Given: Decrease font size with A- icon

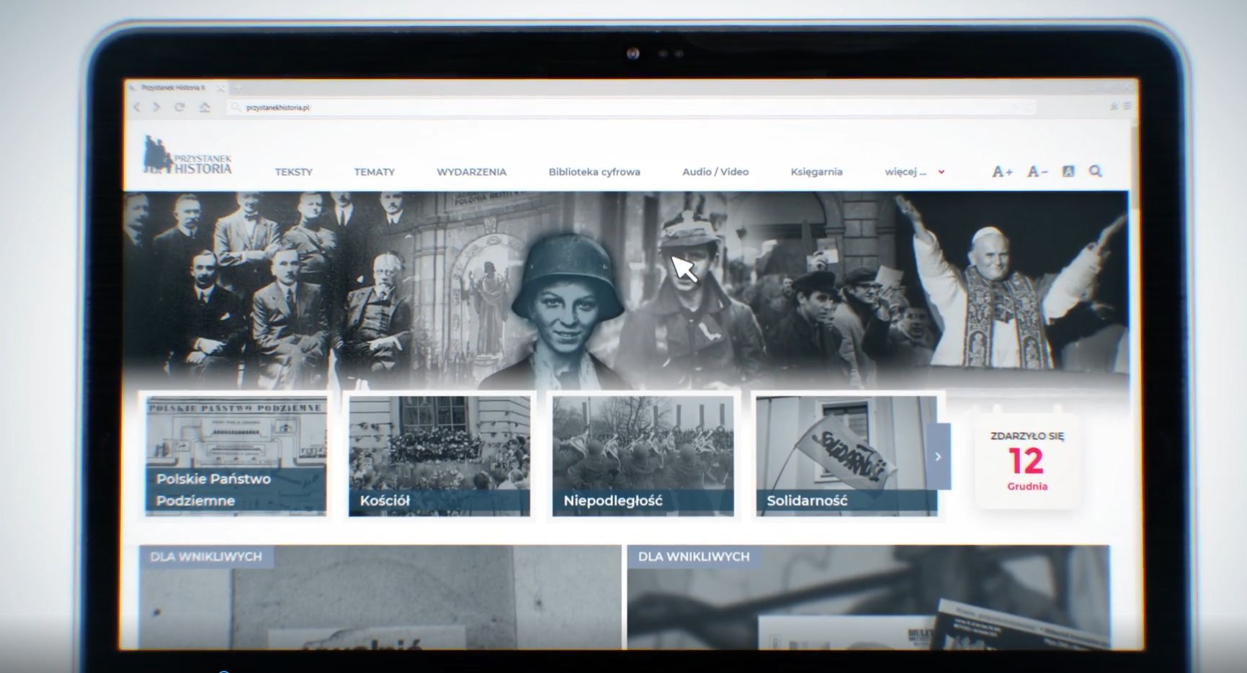Looking at the screenshot, I should pyautogui.click(x=1037, y=171).
